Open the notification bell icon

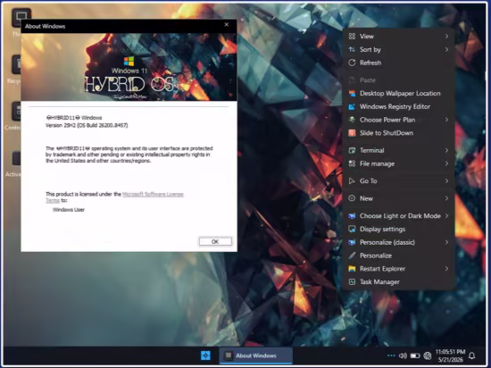click(471, 355)
